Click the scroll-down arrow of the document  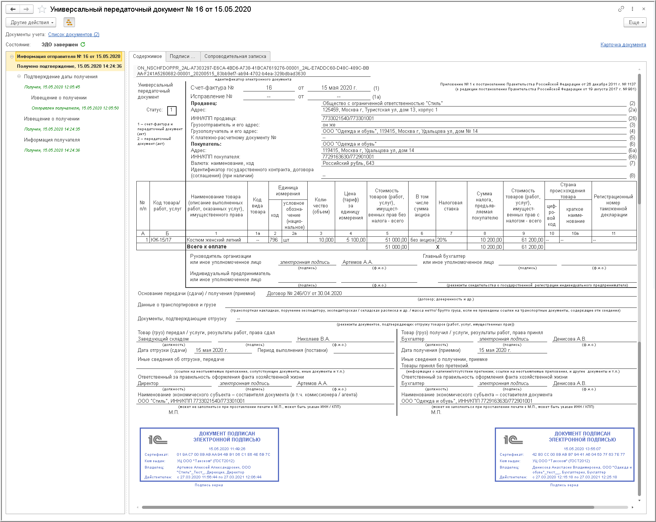coord(639,501)
